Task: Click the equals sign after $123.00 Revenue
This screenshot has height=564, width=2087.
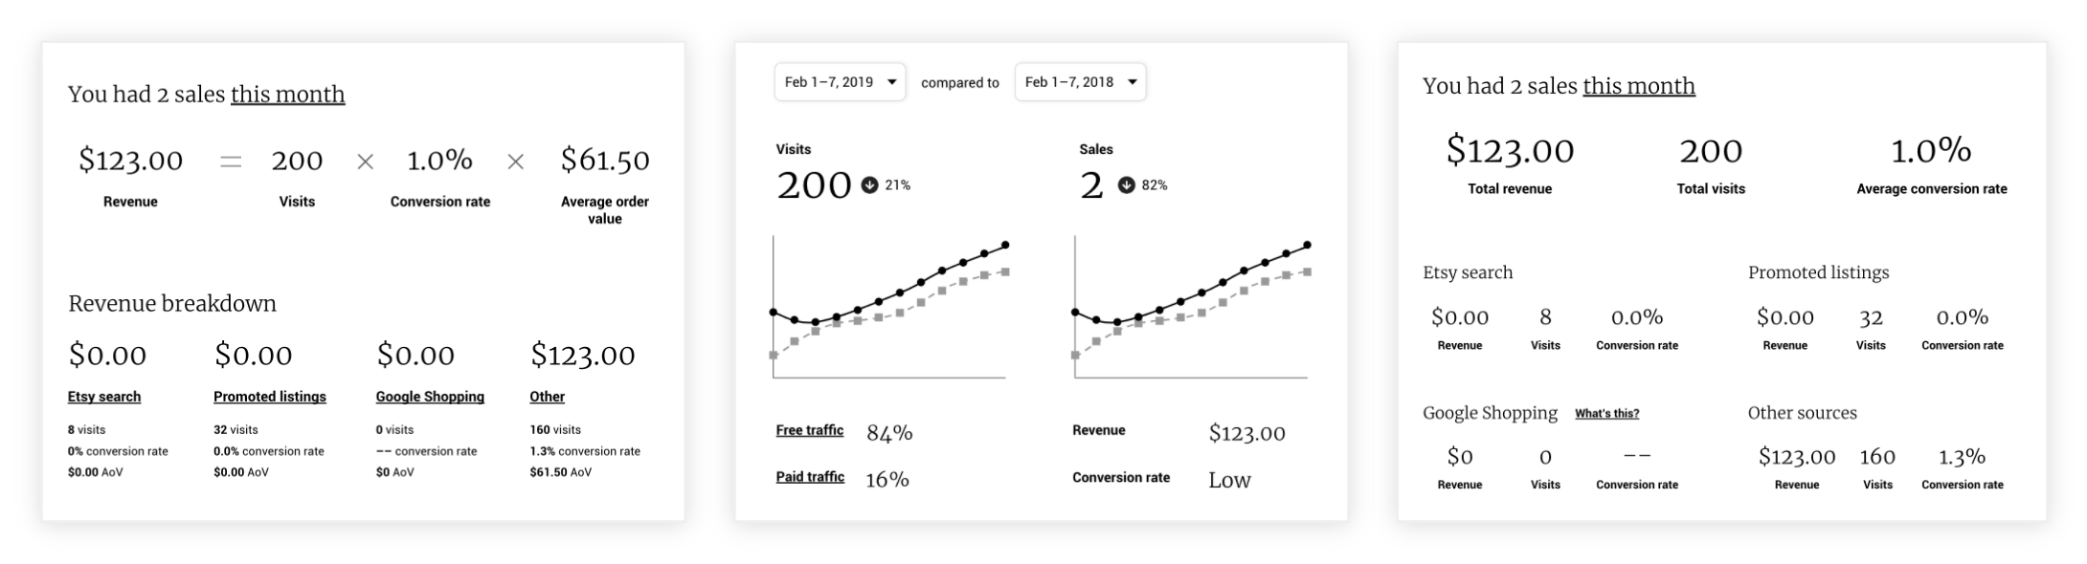Action: (231, 163)
